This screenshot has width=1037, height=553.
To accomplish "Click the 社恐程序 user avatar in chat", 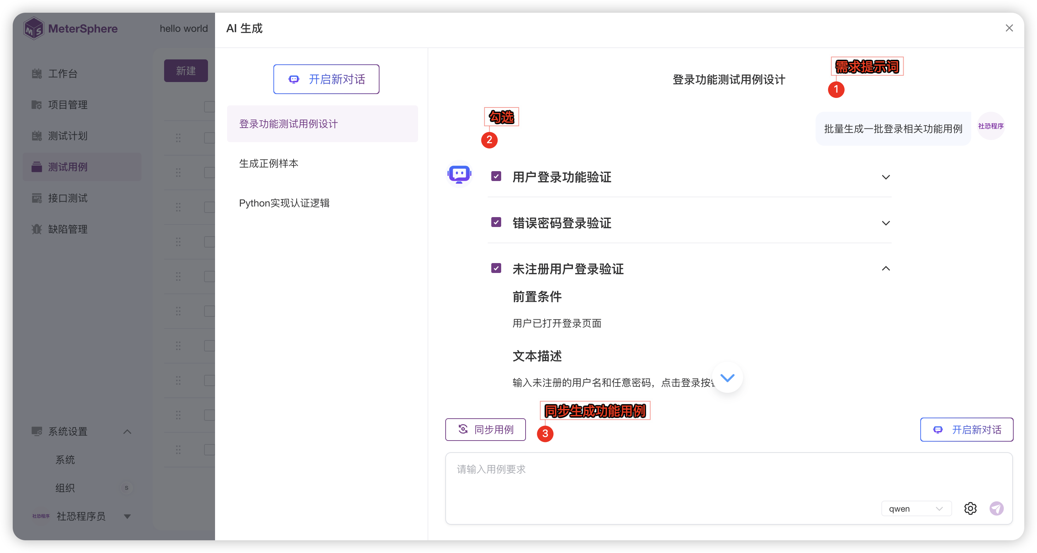I will (990, 126).
